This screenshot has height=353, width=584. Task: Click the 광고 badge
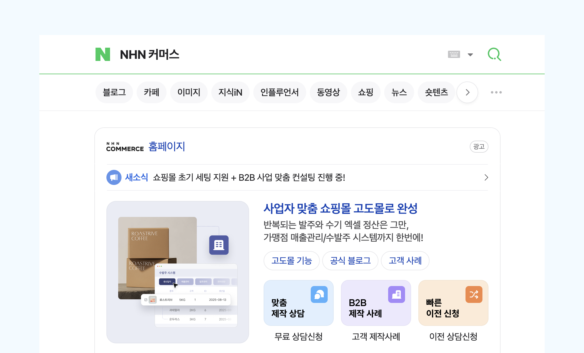(x=479, y=147)
